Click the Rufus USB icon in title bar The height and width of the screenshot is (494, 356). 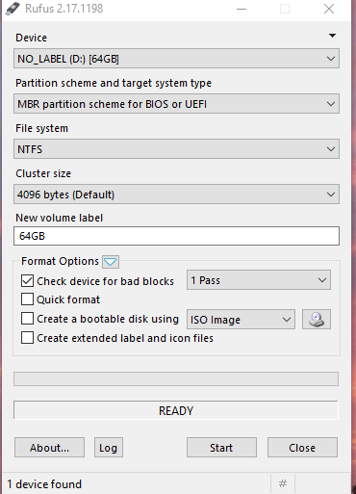pyautogui.click(x=13, y=9)
